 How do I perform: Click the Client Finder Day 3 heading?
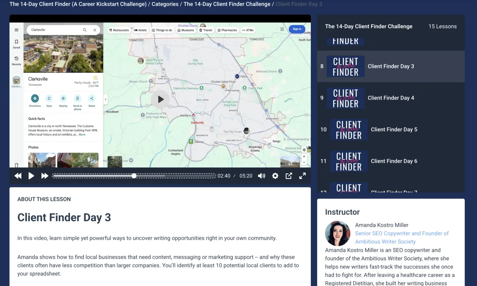64,218
